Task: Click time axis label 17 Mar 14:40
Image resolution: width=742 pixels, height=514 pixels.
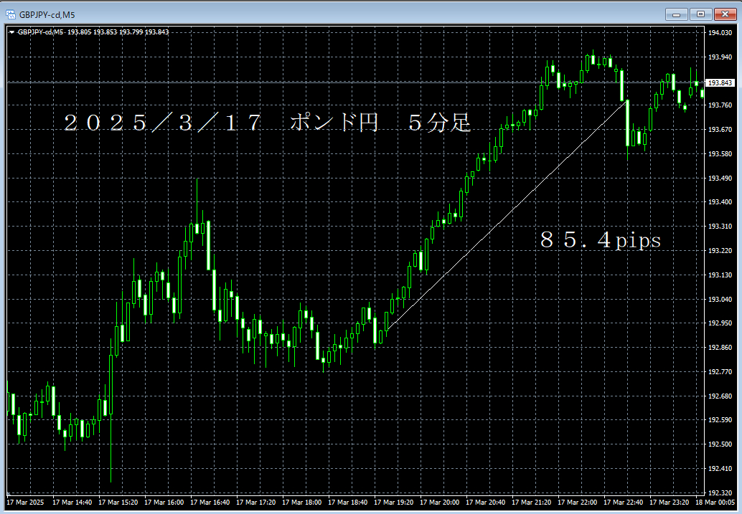Action: (72, 503)
